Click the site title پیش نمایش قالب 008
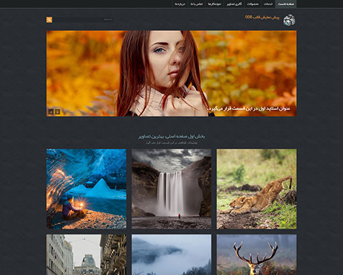The image size is (343, 275). (x=262, y=17)
